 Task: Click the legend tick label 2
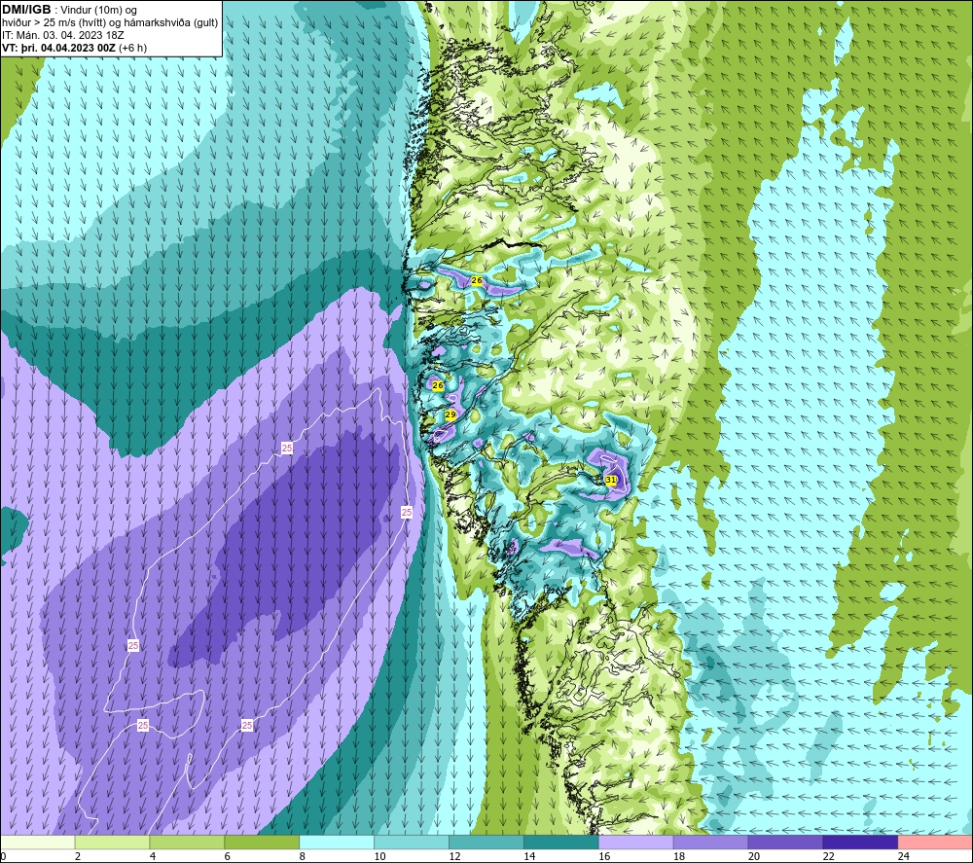78,856
